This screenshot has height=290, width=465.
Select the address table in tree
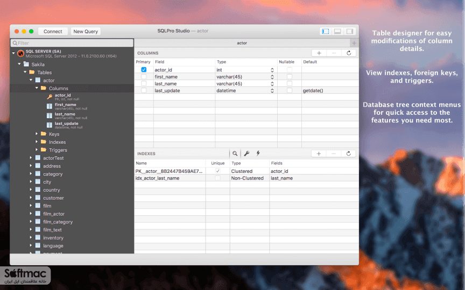click(52, 166)
